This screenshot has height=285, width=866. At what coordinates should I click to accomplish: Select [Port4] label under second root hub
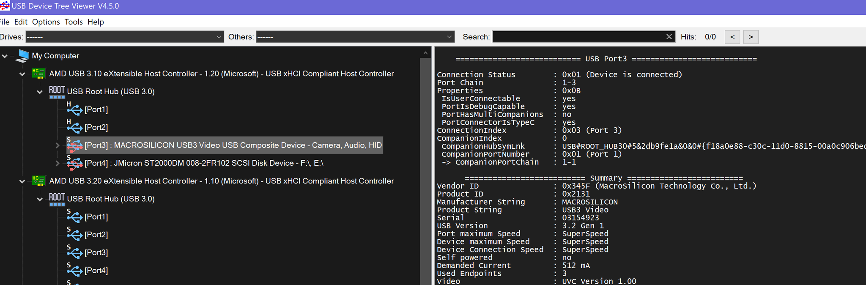tap(96, 270)
